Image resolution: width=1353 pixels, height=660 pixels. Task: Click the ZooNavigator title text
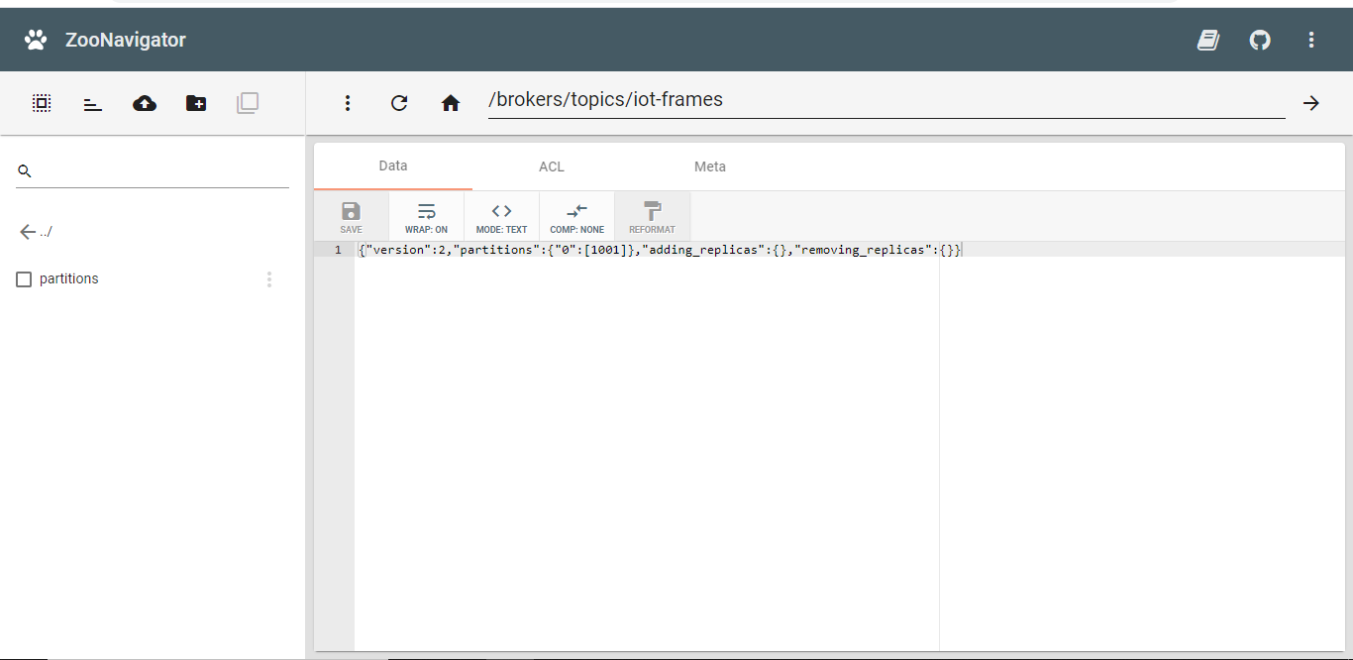pos(126,40)
